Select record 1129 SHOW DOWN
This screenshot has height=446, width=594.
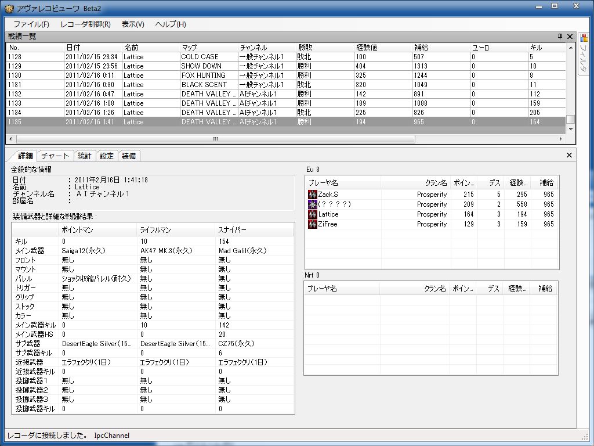tap(286, 66)
